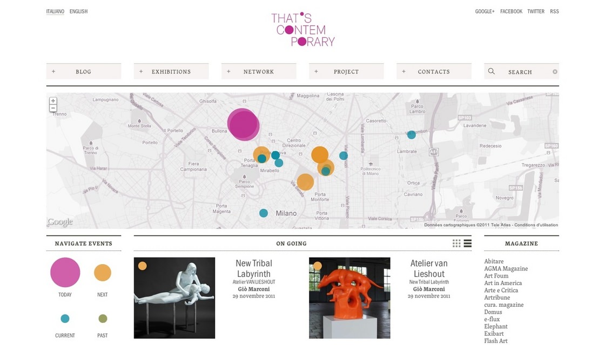Select the Past olive color dot
The width and height of the screenshot is (605, 345).
pyautogui.click(x=103, y=319)
